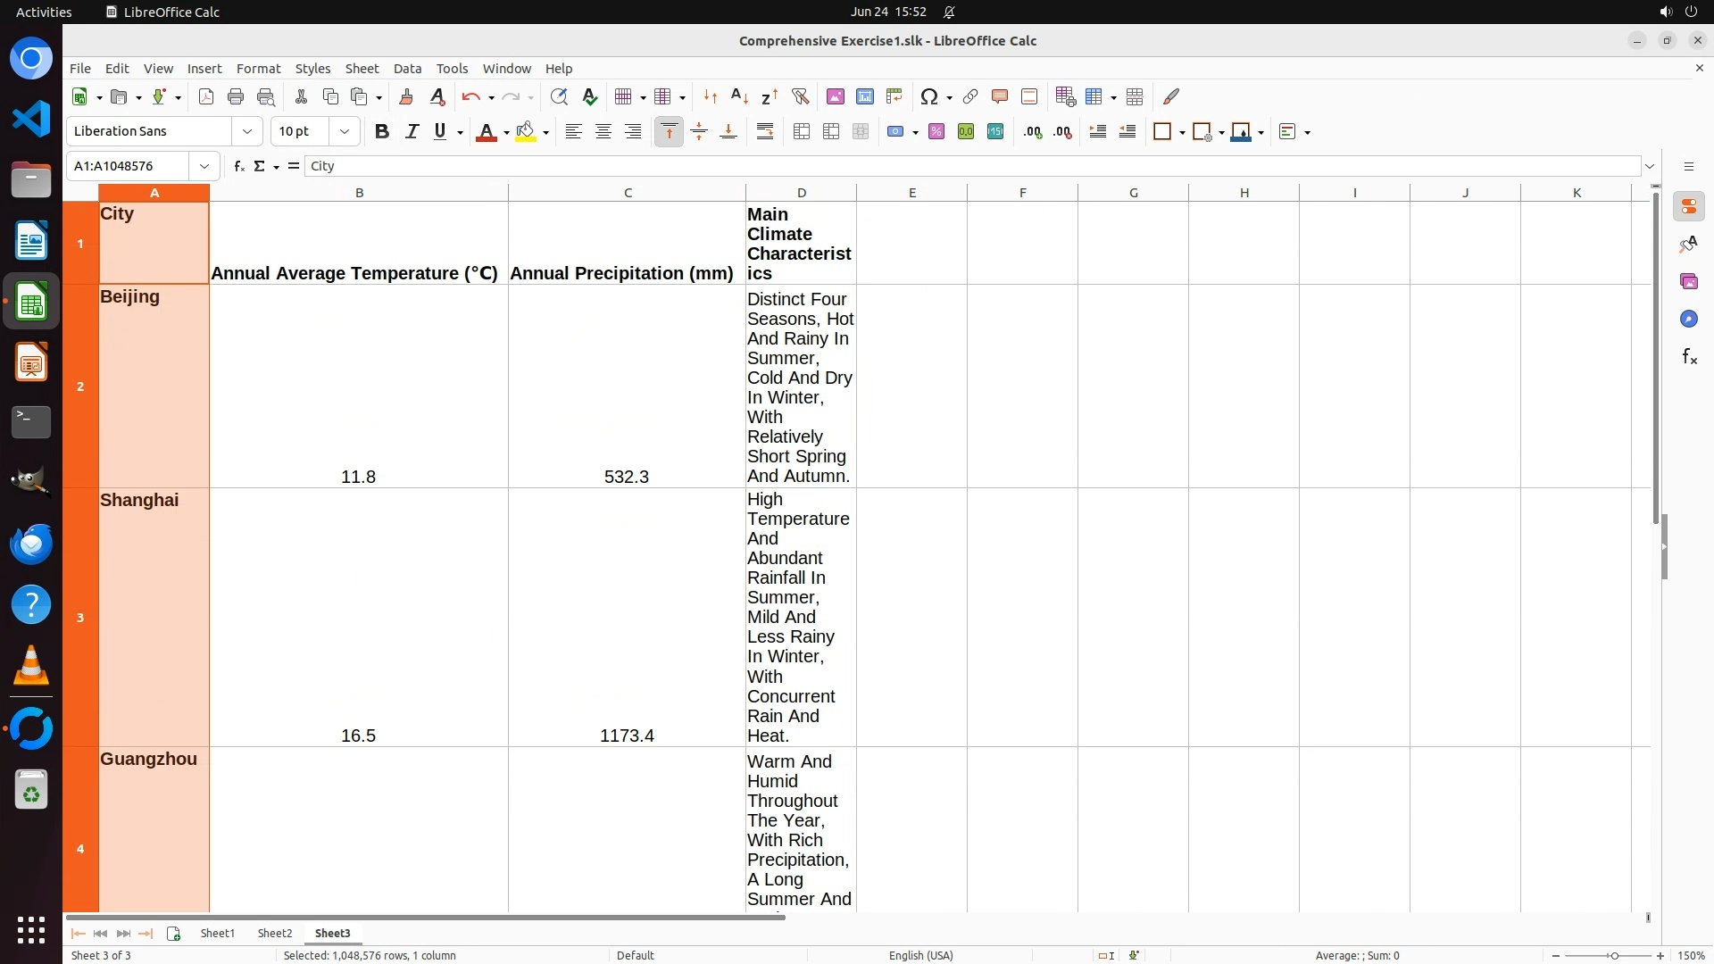1714x964 pixels.
Task: Switch to the Sheet1 tab
Action: (x=217, y=933)
